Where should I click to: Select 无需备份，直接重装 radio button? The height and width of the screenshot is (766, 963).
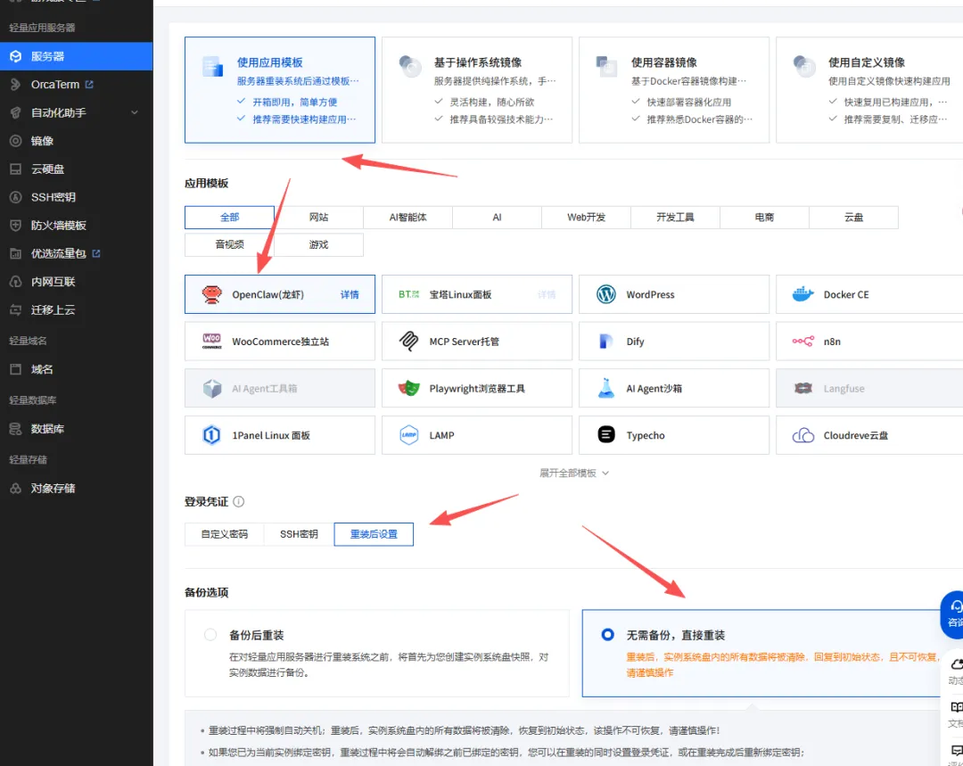pyautogui.click(x=607, y=635)
